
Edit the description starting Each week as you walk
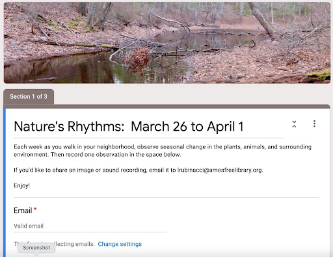click(163, 151)
